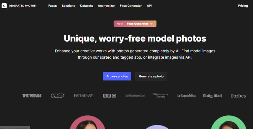Select Face Generator in navigation bar

coord(131,6)
